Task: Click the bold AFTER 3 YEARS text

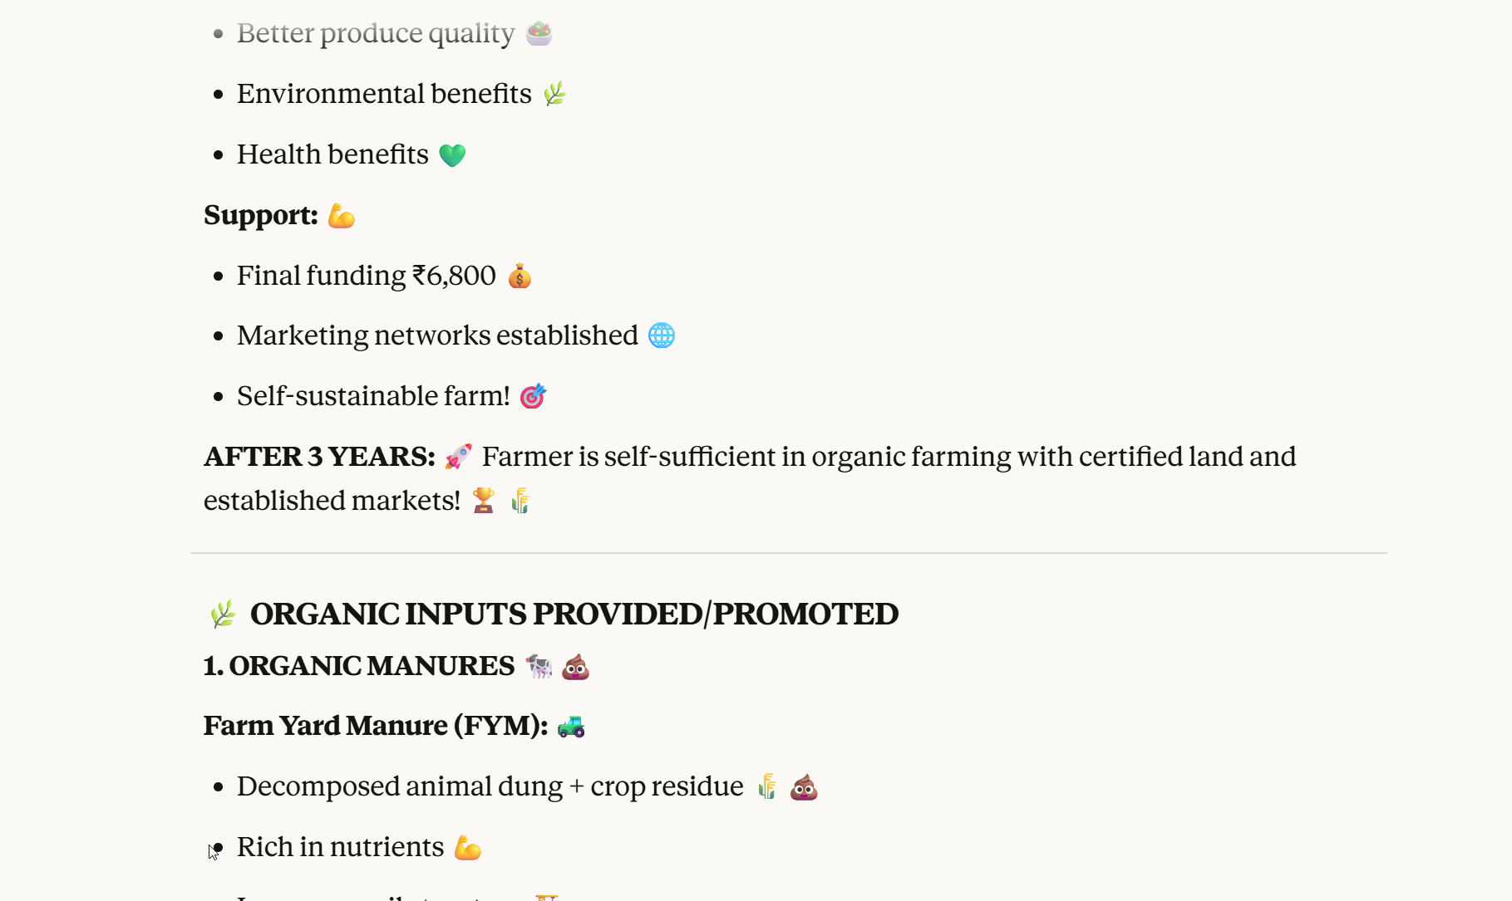Action: (x=319, y=457)
